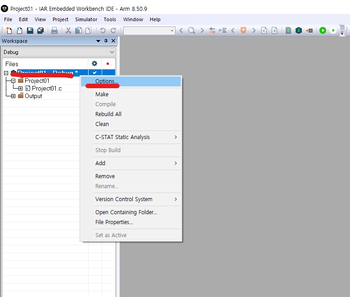The width and height of the screenshot is (350, 297).
Task: Click the gear column header in Files
Action: click(94, 63)
